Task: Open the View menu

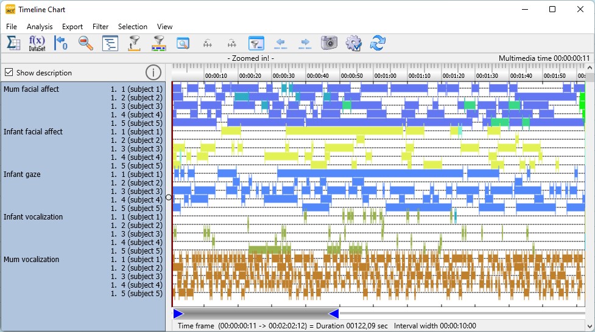Action: click(164, 27)
